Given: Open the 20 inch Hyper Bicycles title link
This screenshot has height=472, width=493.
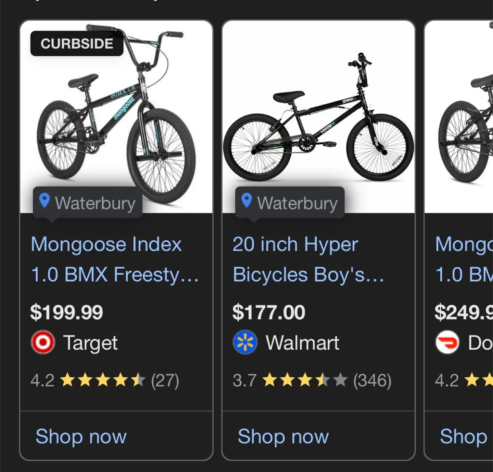Looking at the screenshot, I should click(308, 259).
